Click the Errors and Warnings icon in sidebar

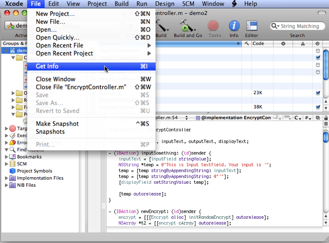tap(12, 143)
